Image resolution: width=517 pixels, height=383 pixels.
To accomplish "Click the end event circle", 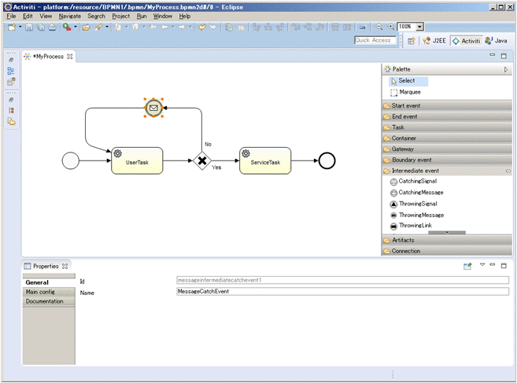I will tap(327, 160).
